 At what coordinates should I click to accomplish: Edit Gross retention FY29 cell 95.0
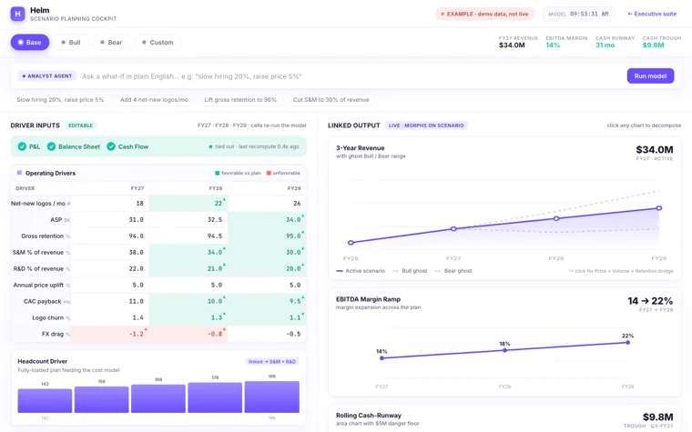click(x=267, y=236)
